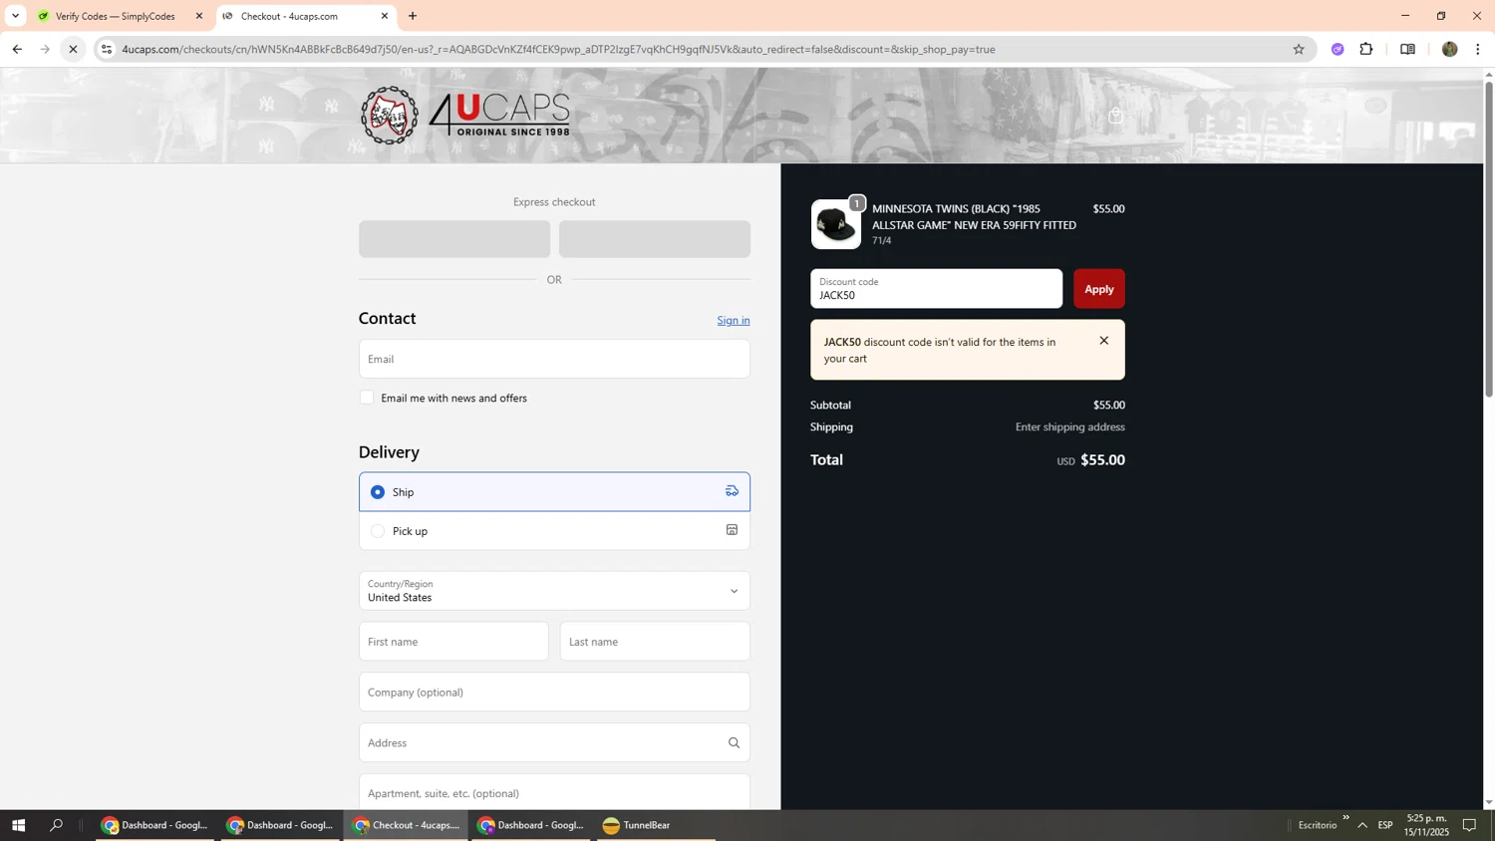Open the tab search dropdown arrow
This screenshot has width=1495, height=841.
click(x=15, y=16)
